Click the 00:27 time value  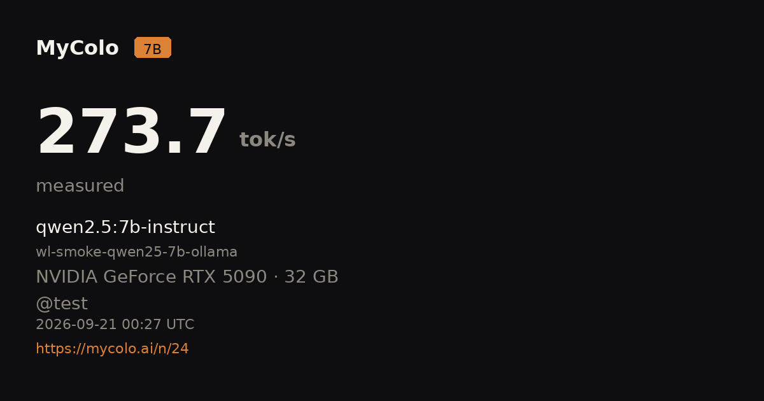140,325
